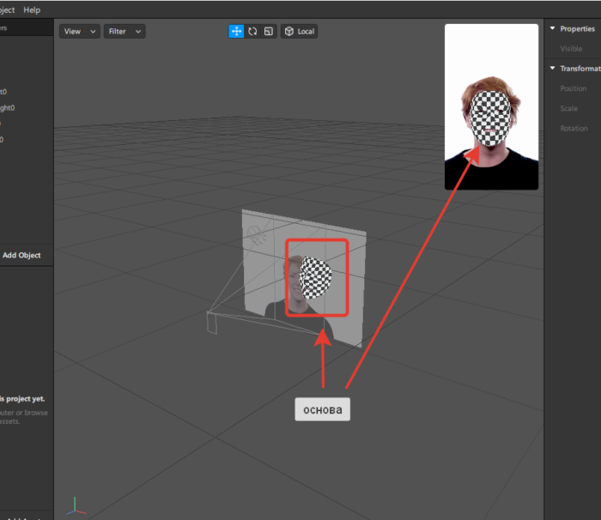The width and height of the screenshot is (601, 520).
Task: Collapse the Properties section
Action: click(x=552, y=29)
